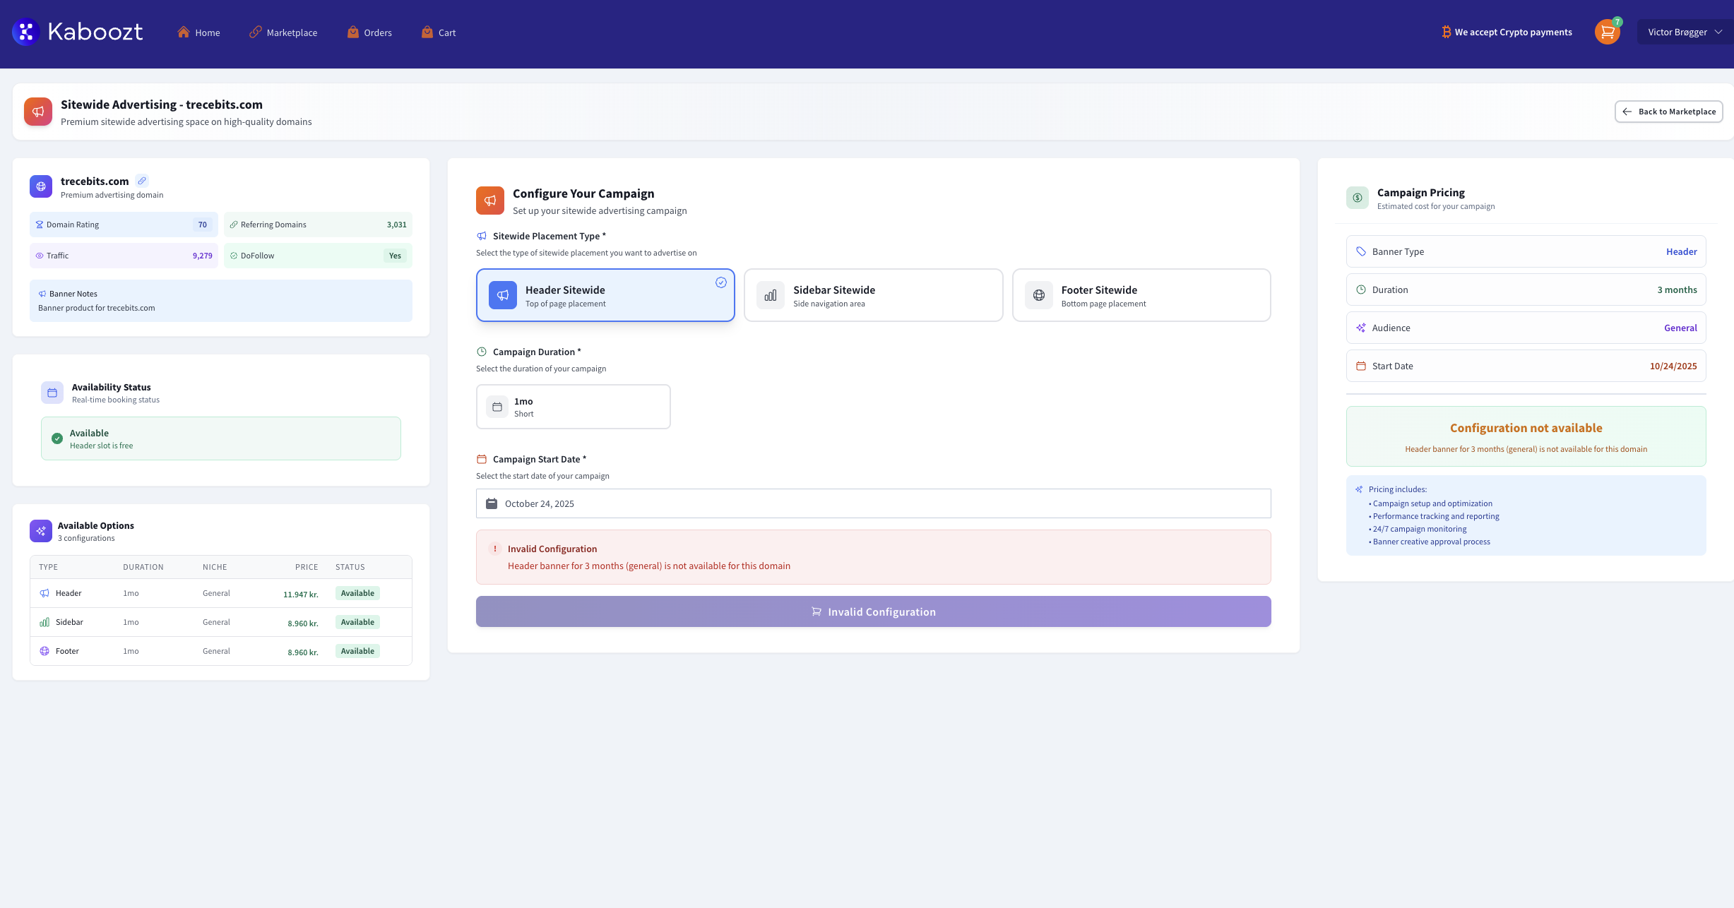Select the 1mo Short duration option
This screenshot has width=1734, height=908.
point(573,406)
